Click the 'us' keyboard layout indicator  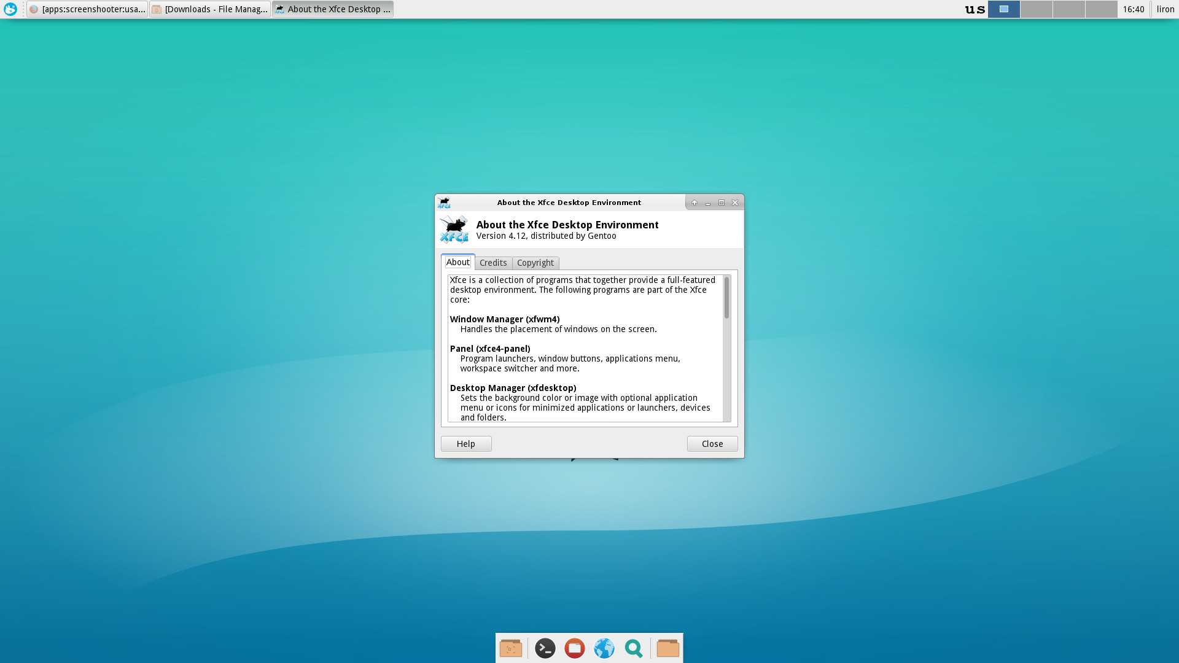tap(975, 9)
